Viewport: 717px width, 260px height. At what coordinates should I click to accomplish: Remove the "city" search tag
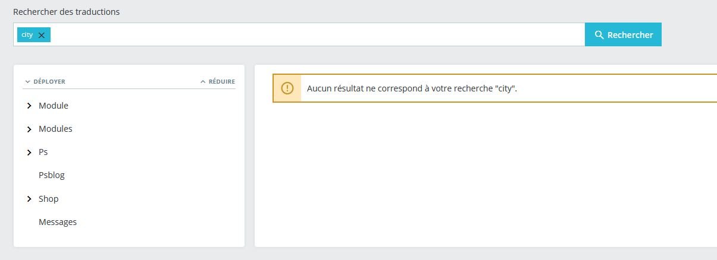coord(42,35)
